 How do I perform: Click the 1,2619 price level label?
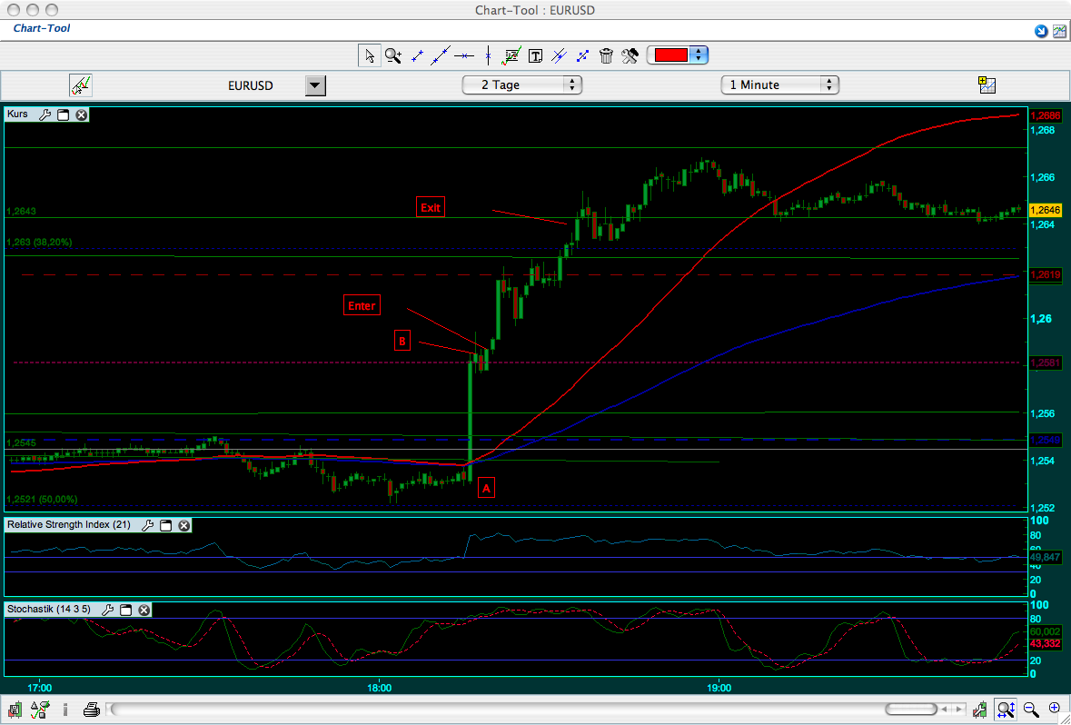(1046, 274)
